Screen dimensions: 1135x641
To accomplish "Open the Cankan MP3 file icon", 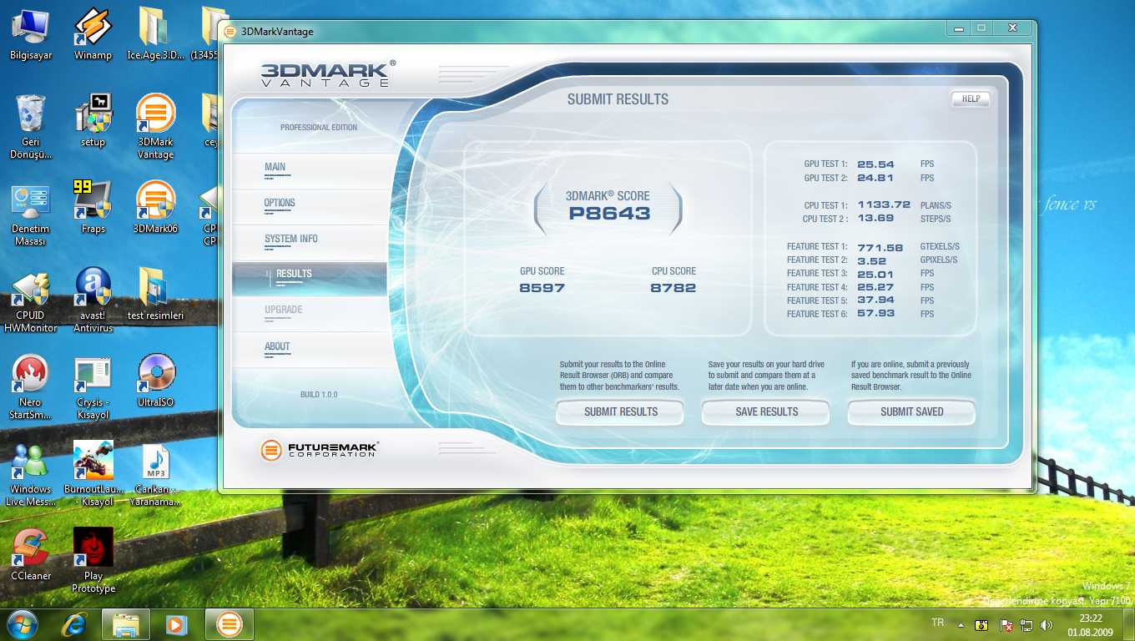I will (155, 475).
